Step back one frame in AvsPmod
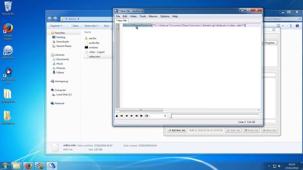This screenshot has height=170, width=303. pos(126,116)
